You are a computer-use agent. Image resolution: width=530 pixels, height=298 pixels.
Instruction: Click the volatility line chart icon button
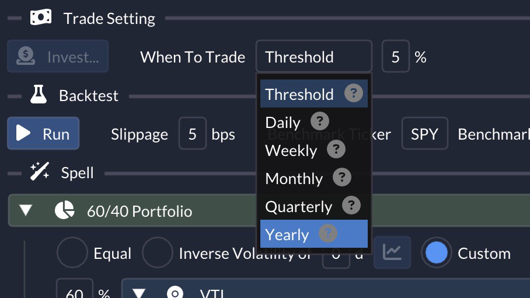coord(392,252)
